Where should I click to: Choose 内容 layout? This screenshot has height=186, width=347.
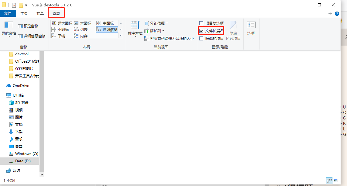click(81, 36)
